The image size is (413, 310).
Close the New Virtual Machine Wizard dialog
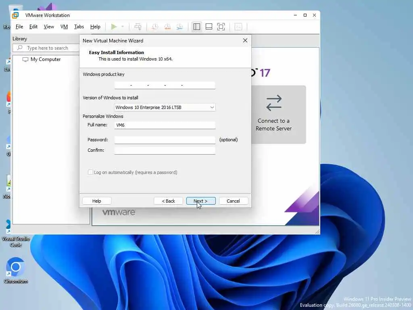click(x=245, y=41)
